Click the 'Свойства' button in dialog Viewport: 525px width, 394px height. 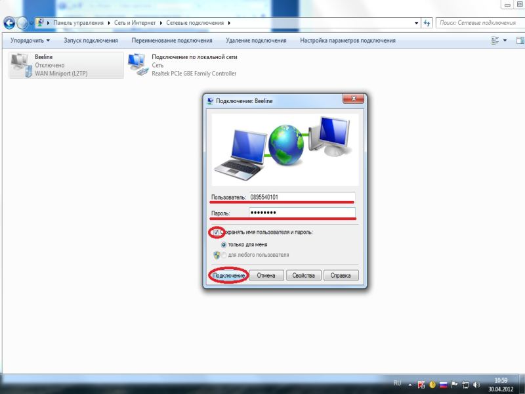(303, 276)
